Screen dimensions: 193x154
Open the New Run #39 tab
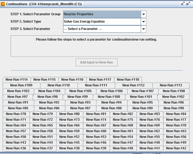click(96, 148)
